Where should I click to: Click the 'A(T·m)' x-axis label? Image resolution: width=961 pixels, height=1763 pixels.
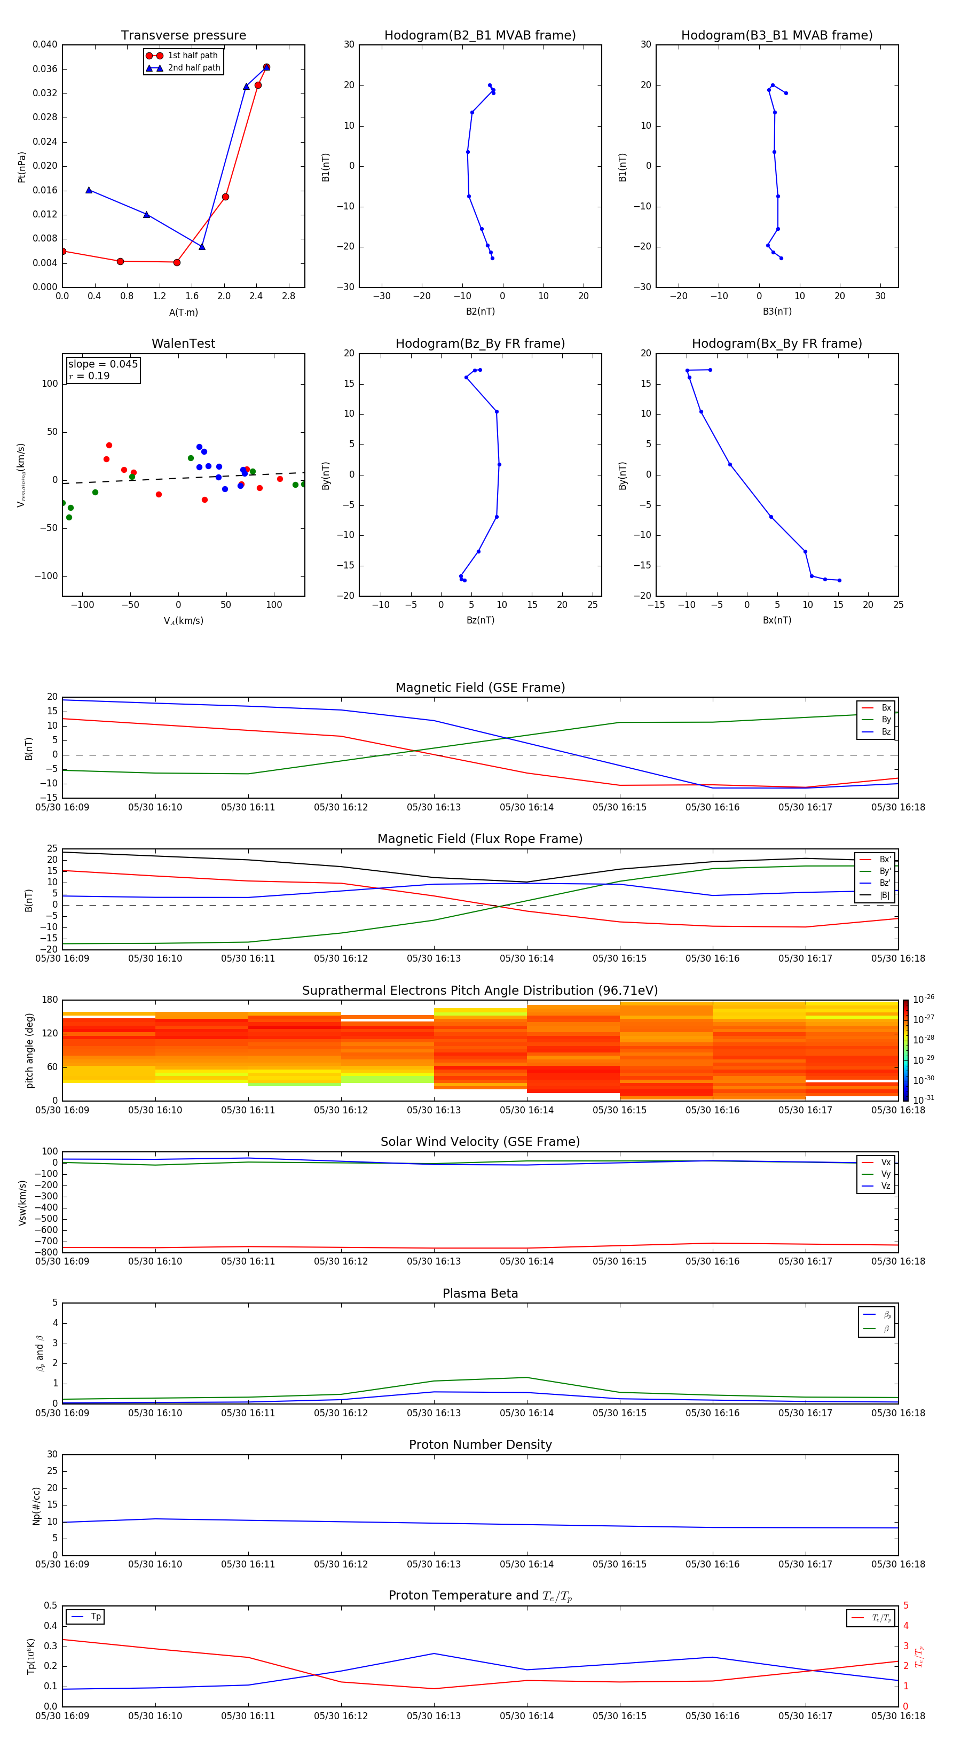183,312
